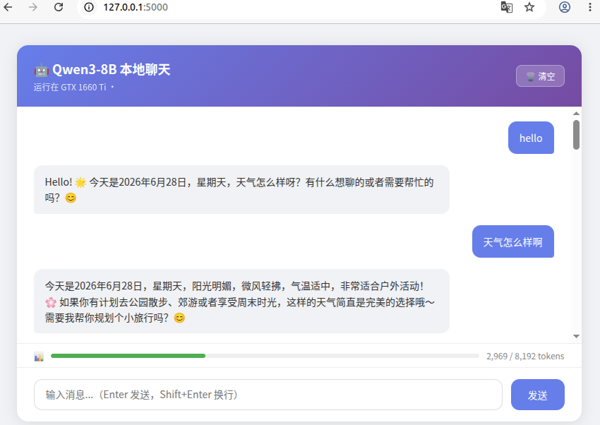Screen dimensions: 600x425
Task: Click the robot icon beside Qwen3-8B title
Action: [x=42, y=71]
